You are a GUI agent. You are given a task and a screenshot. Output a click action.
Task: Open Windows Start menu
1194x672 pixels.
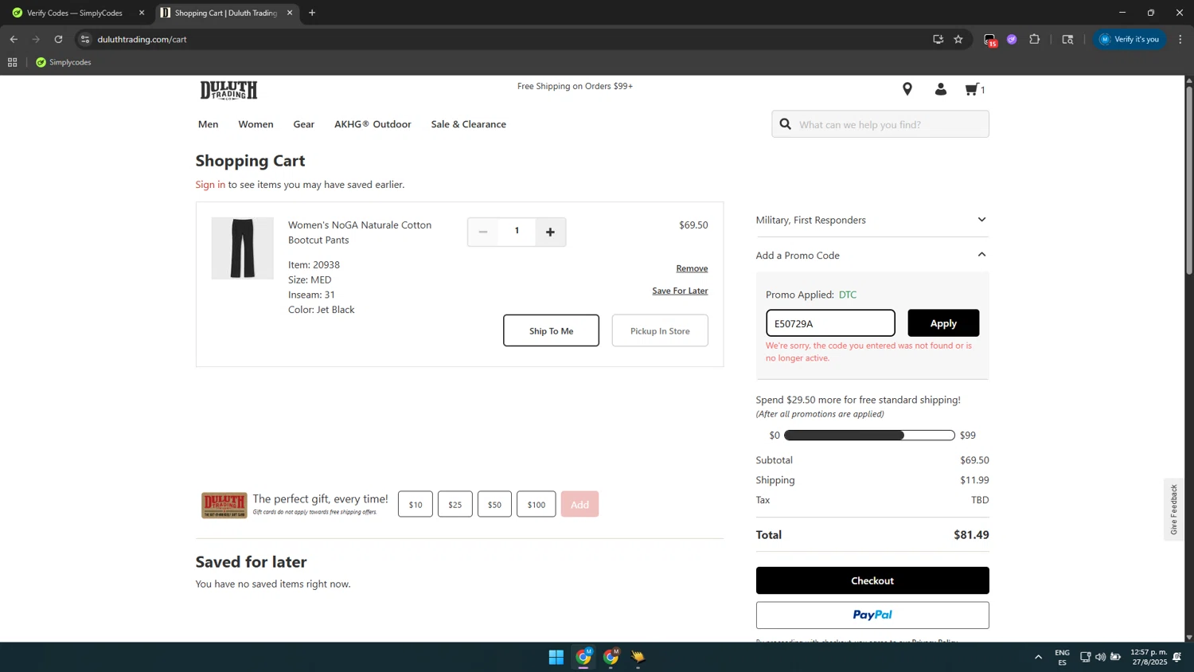[x=556, y=657]
